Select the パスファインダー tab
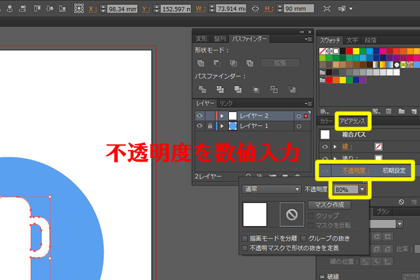The height and width of the screenshot is (280, 420). (249, 39)
